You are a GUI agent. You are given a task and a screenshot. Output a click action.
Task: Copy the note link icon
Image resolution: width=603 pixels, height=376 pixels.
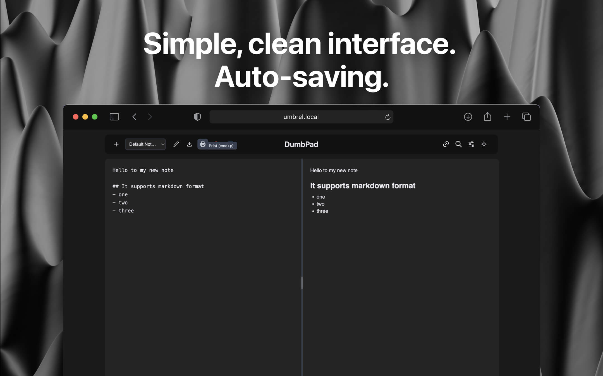(446, 144)
